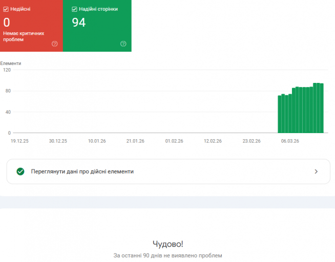Expand chevron arrow on Переглянути дані row

point(316,171)
